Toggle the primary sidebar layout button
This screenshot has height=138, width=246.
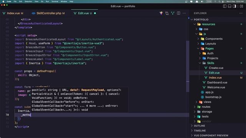coord(224,6)
